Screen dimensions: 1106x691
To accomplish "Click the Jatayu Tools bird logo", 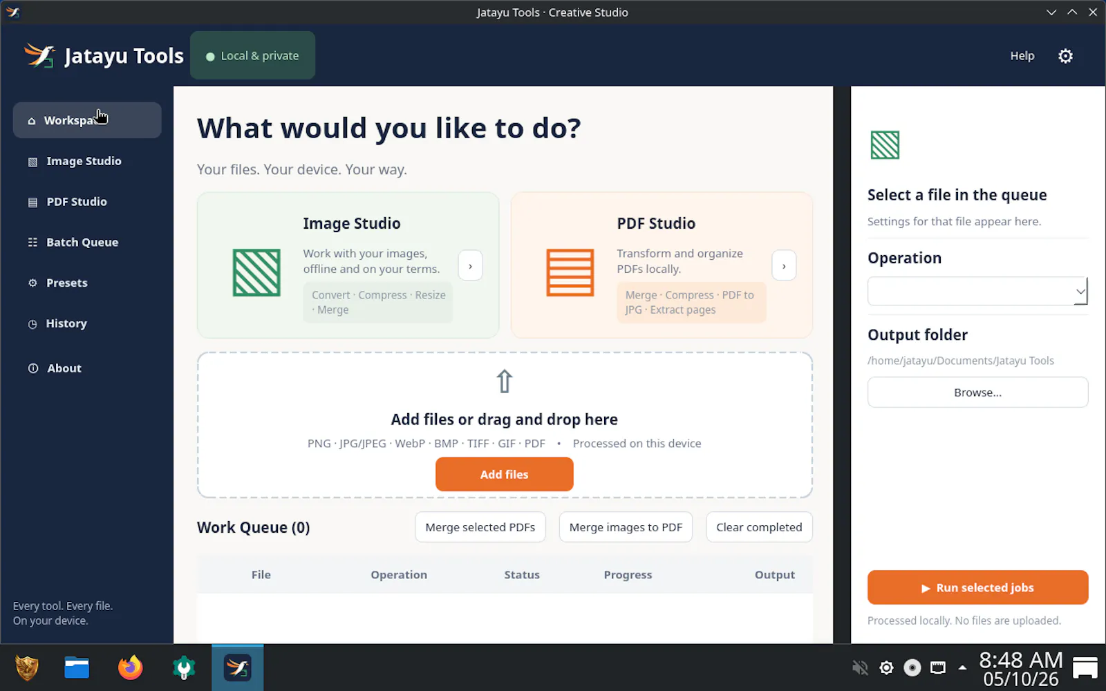I will [39, 55].
